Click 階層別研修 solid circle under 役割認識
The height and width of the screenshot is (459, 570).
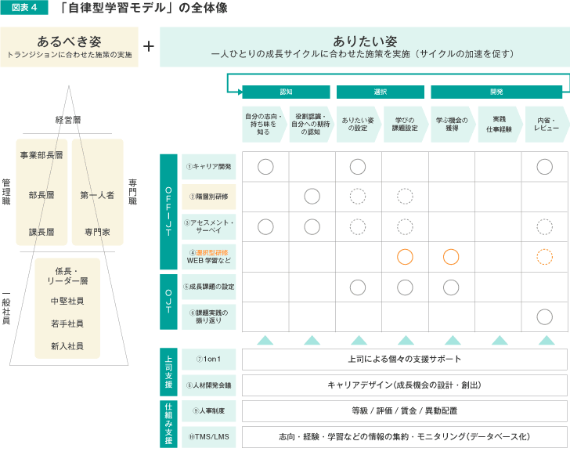[x=312, y=197]
